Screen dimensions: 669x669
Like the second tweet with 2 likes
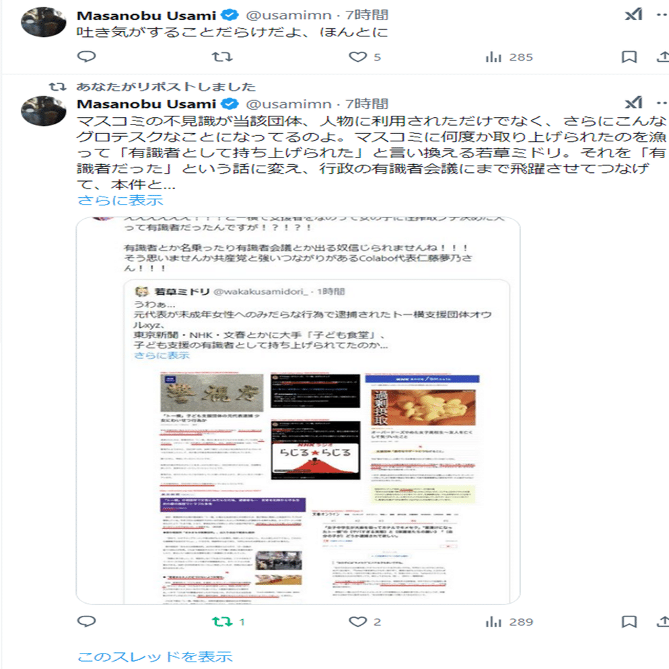coord(365,622)
